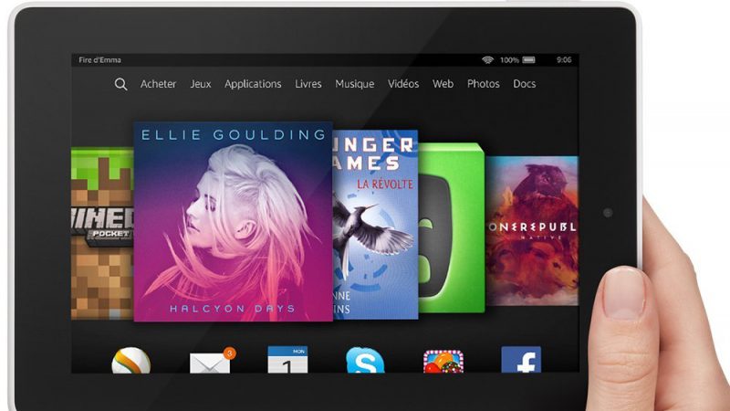Open the Hunger Games La Révolte book

[376, 224]
